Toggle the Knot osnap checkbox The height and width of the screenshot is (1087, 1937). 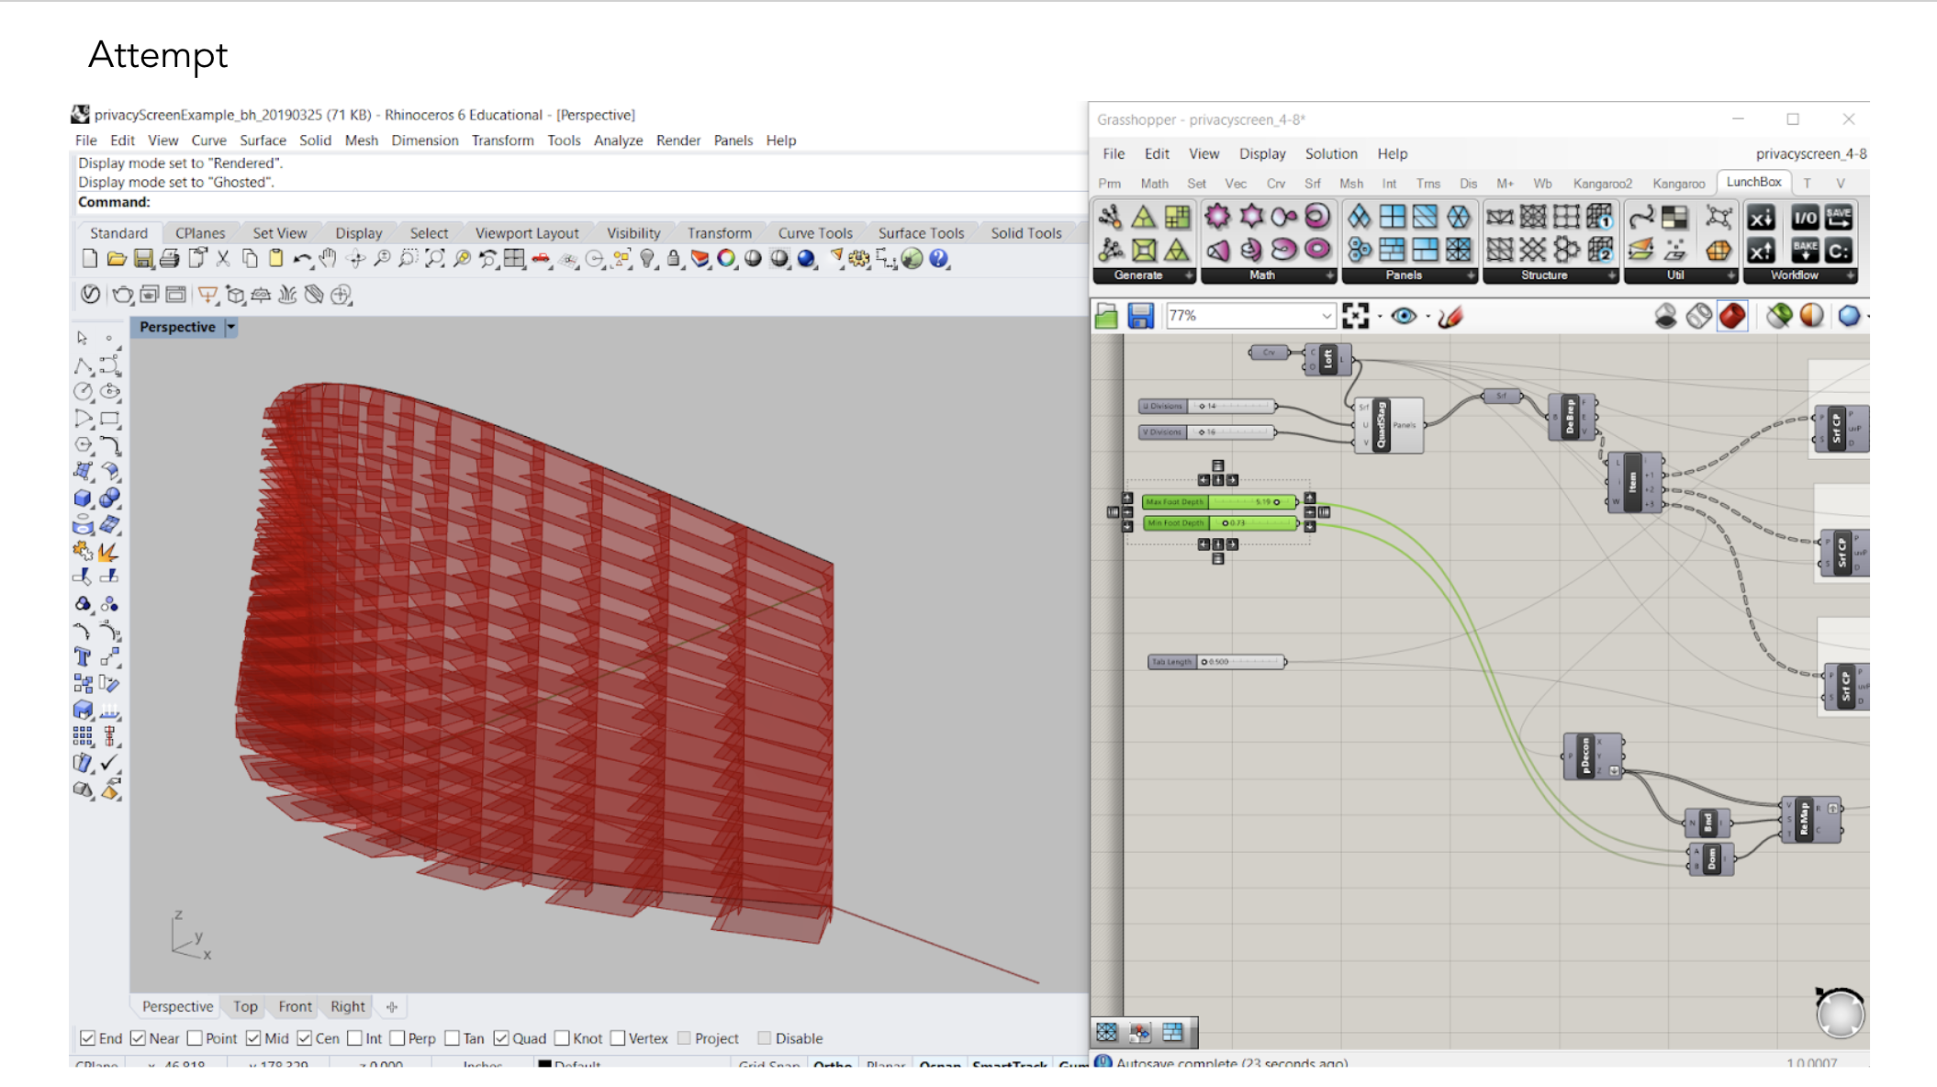click(562, 1038)
